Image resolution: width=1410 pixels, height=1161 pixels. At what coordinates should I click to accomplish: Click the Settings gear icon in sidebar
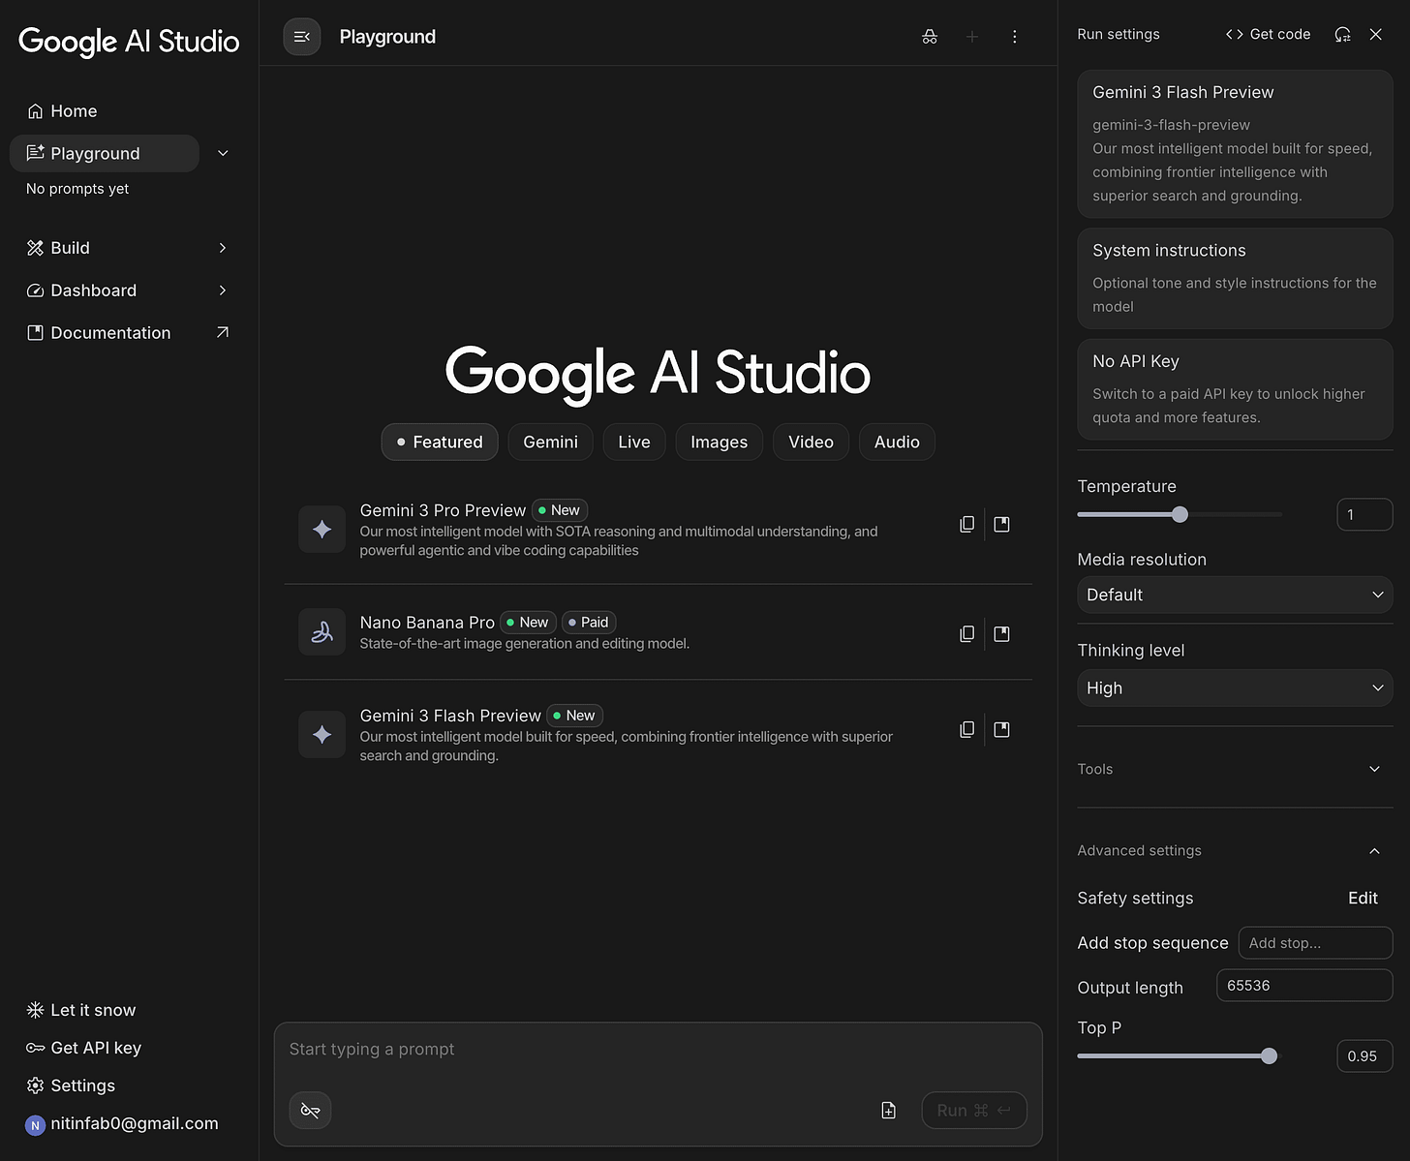point(35,1085)
